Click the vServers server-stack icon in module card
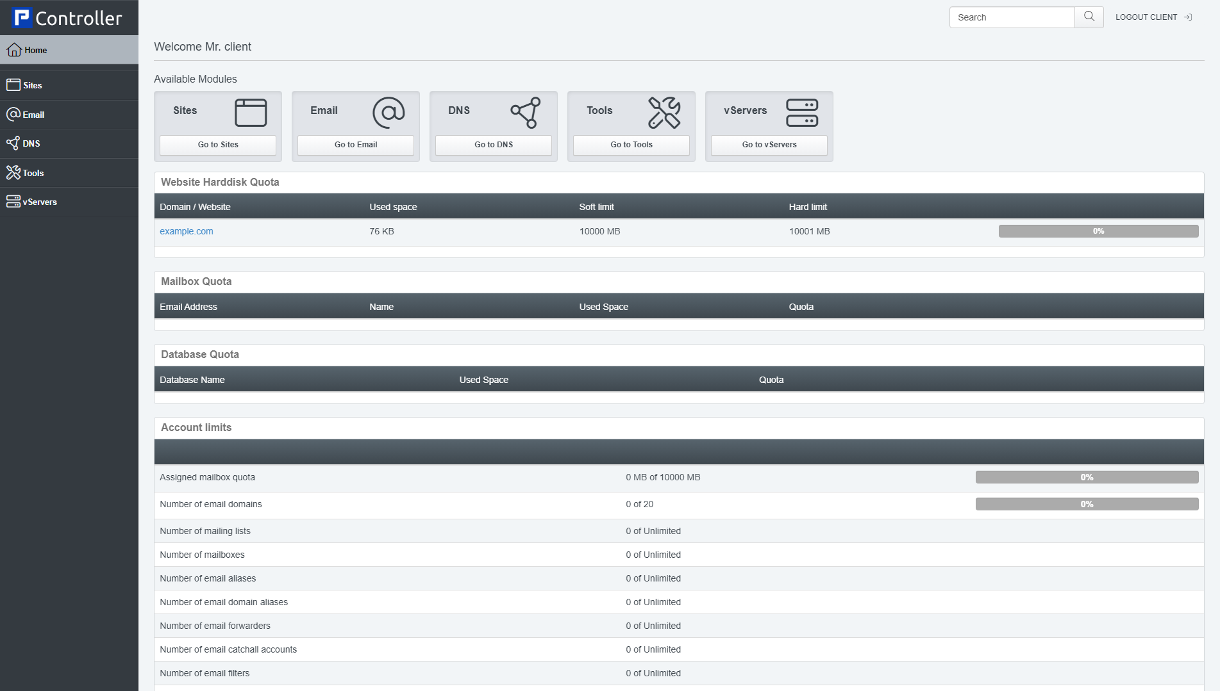Image resolution: width=1220 pixels, height=691 pixels. 801,113
